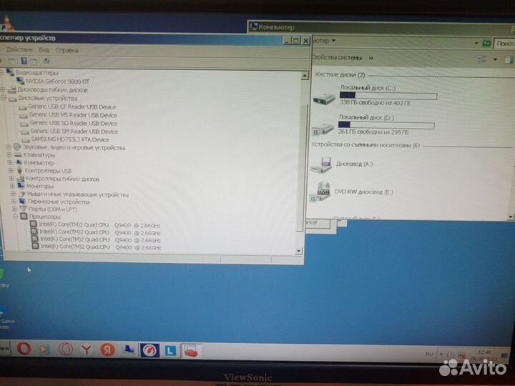This screenshot has width=515, height=386.
Task: Select Generic USB CF Reader USB Device
Action: [72, 107]
